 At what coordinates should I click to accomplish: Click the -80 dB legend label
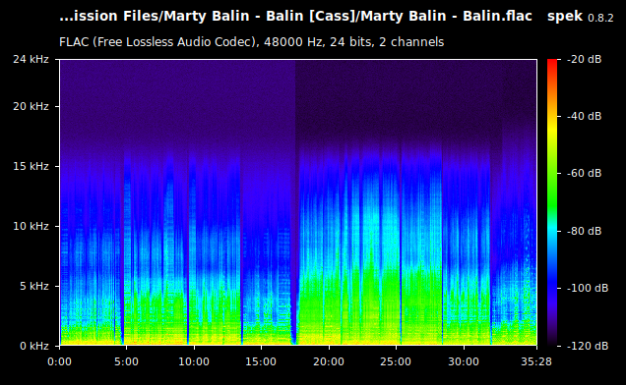(x=584, y=231)
